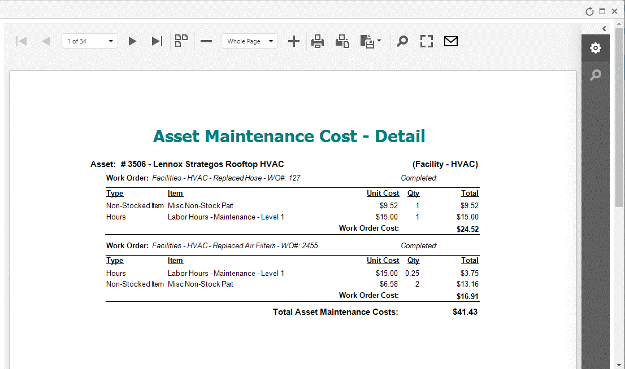This screenshot has width=625, height=369.
Task: Print the current page only
Action: [342, 41]
